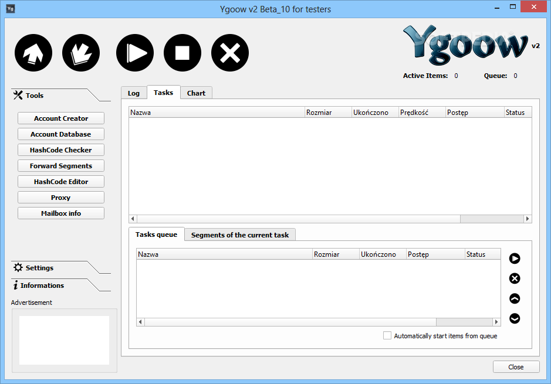Image resolution: width=551 pixels, height=384 pixels.
Task: Select the Tasks queue tab
Action: click(x=156, y=234)
